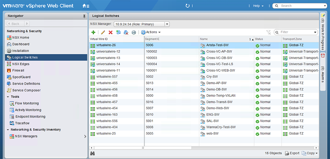Screen dimensions: 330x159
Task: Click the grey globe toolbar icon
Action: (134, 32)
